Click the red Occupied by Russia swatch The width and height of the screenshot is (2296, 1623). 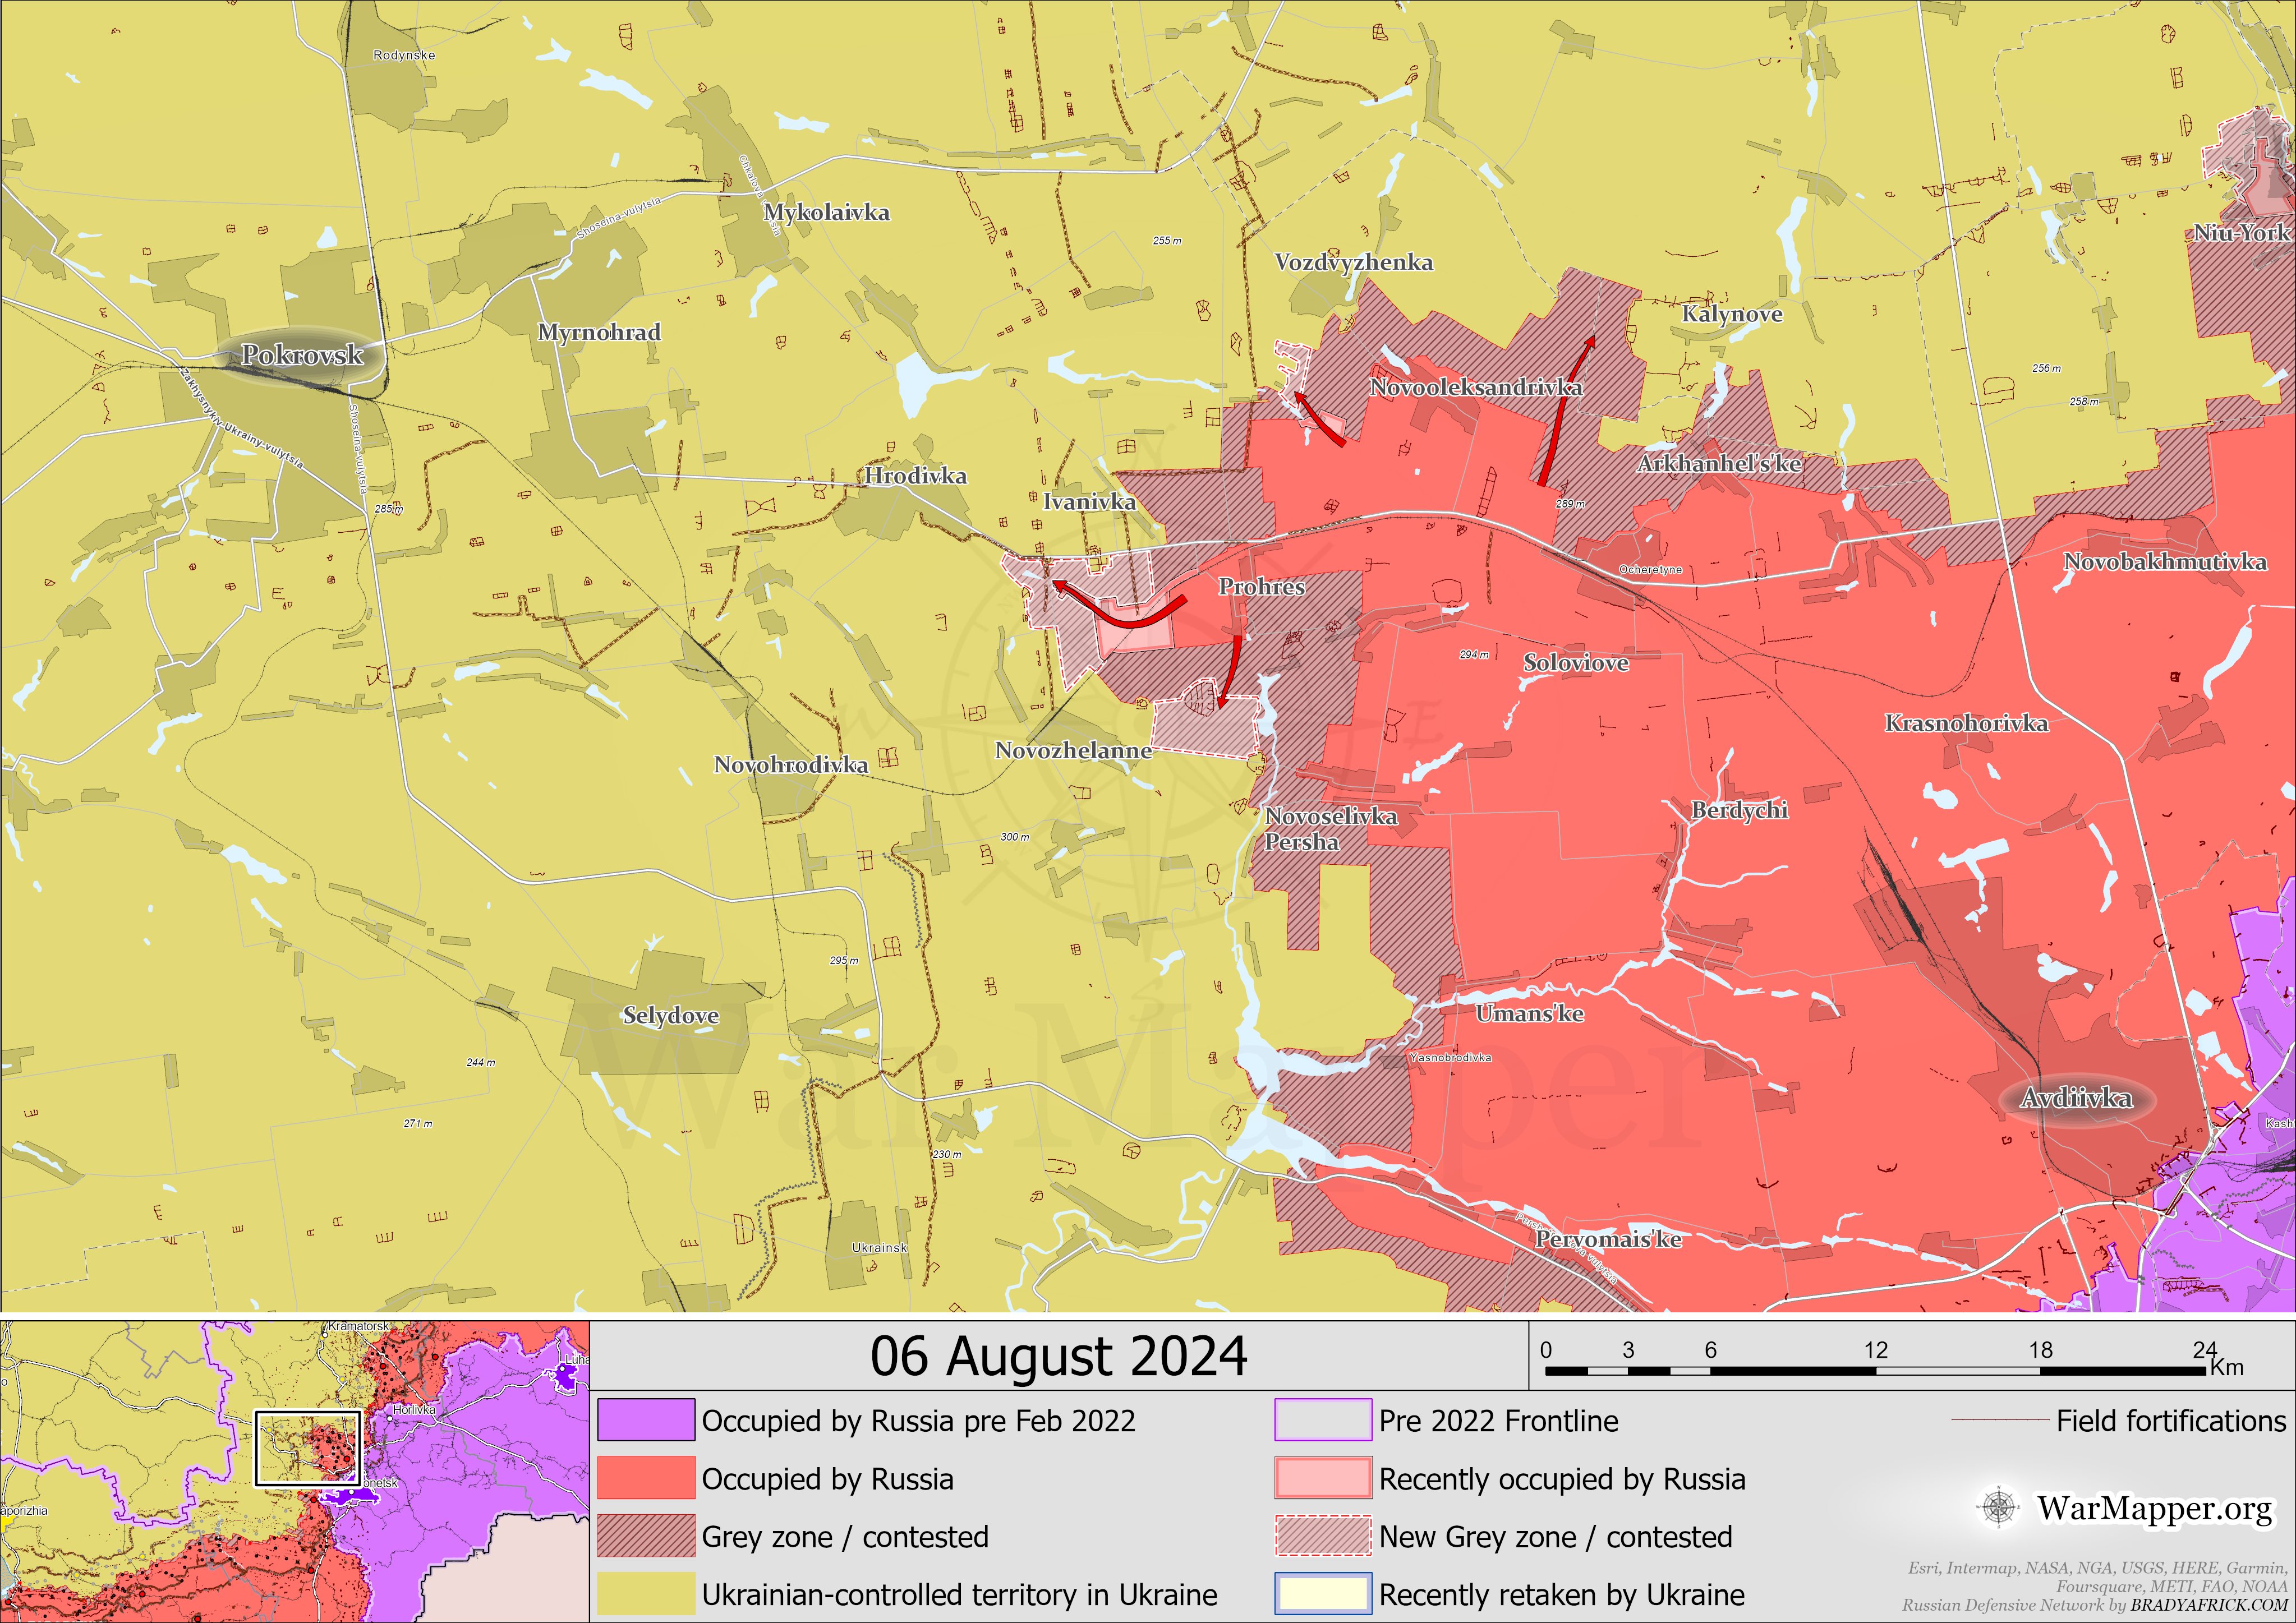646,1478
